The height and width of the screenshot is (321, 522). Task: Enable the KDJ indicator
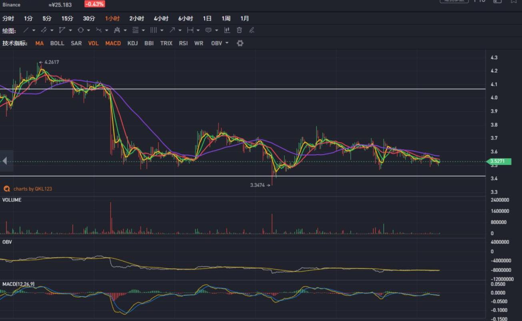pyautogui.click(x=132, y=43)
